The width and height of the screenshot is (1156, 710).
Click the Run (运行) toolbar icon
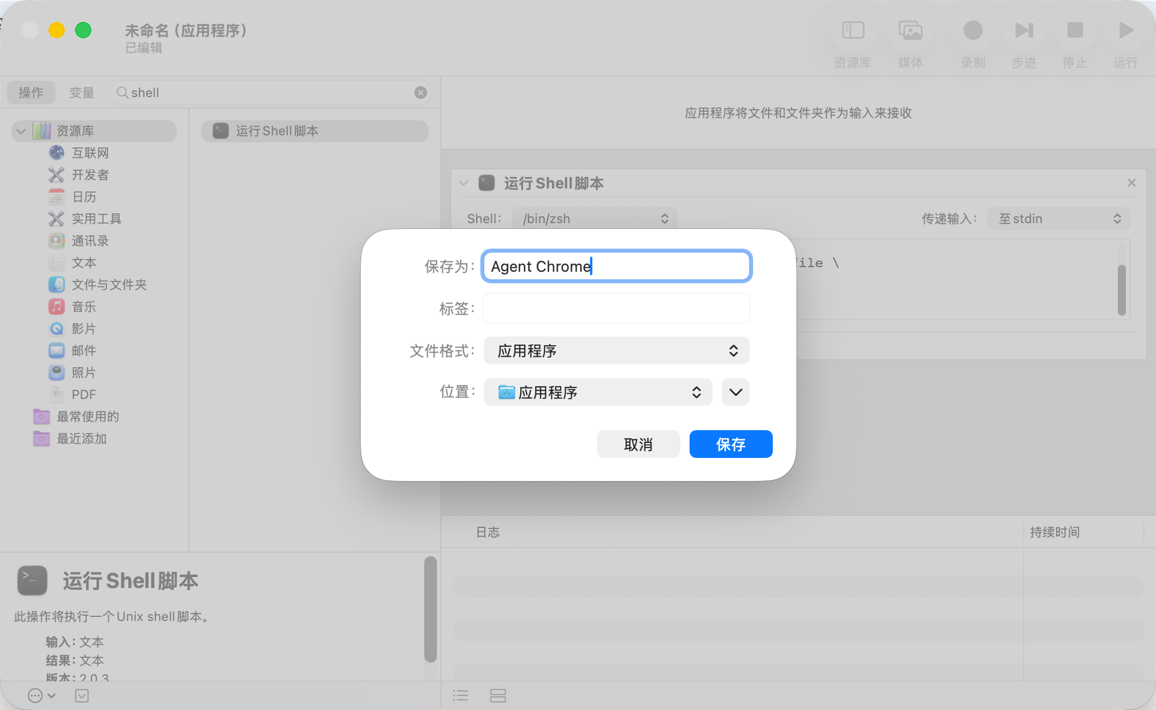point(1125,30)
